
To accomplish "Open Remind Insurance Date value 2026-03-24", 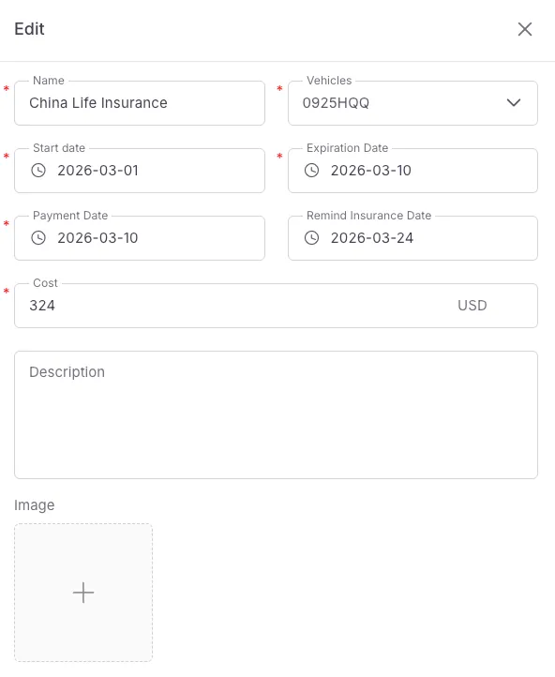I will point(412,238).
